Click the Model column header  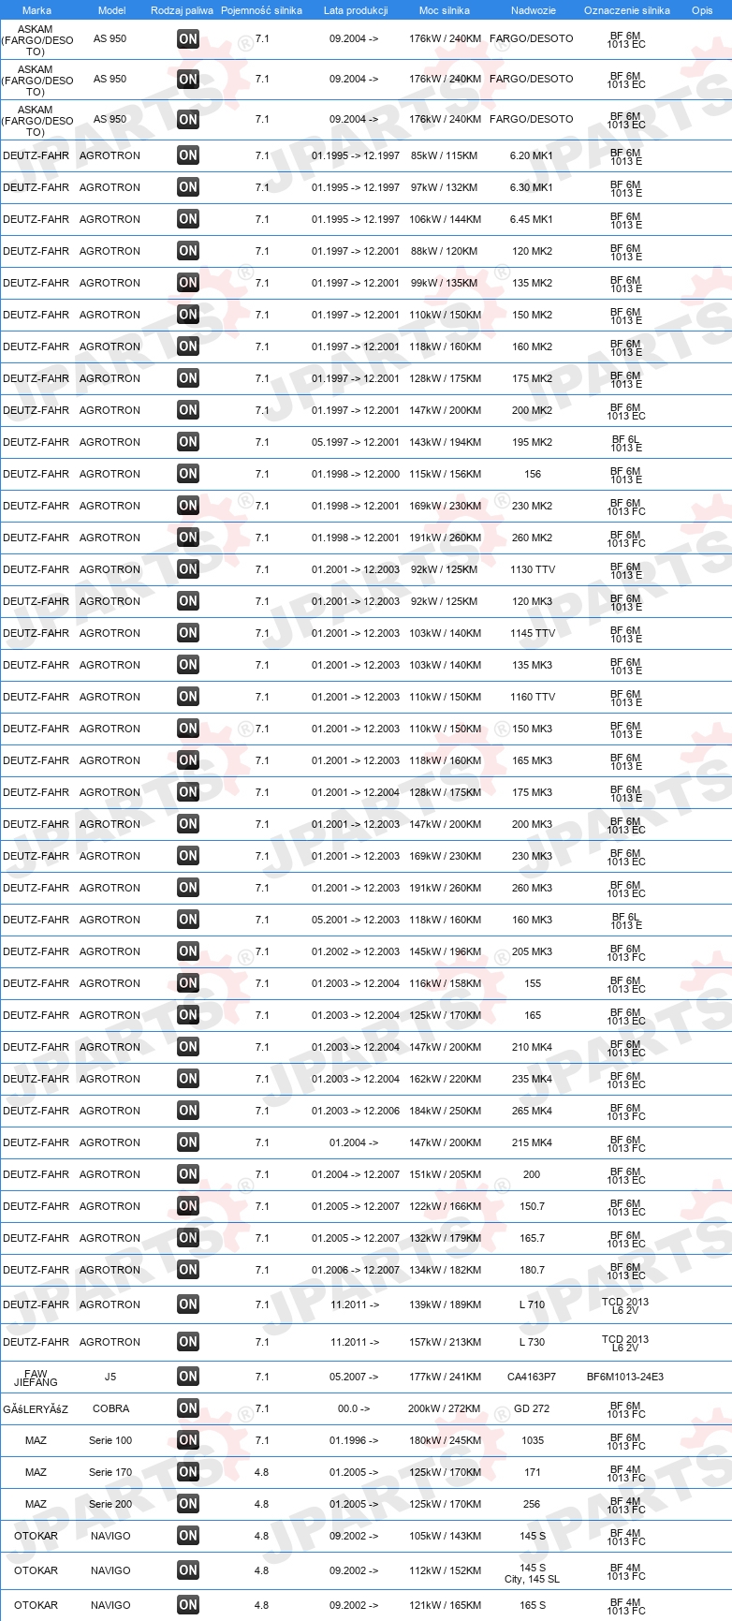coord(112,10)
